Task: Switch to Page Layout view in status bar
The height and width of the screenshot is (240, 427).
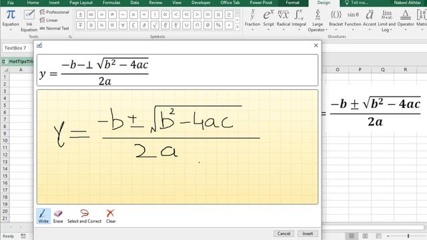Action: click(365, 235)
